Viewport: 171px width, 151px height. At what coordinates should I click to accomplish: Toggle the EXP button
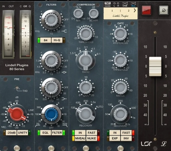pos(115,138)
